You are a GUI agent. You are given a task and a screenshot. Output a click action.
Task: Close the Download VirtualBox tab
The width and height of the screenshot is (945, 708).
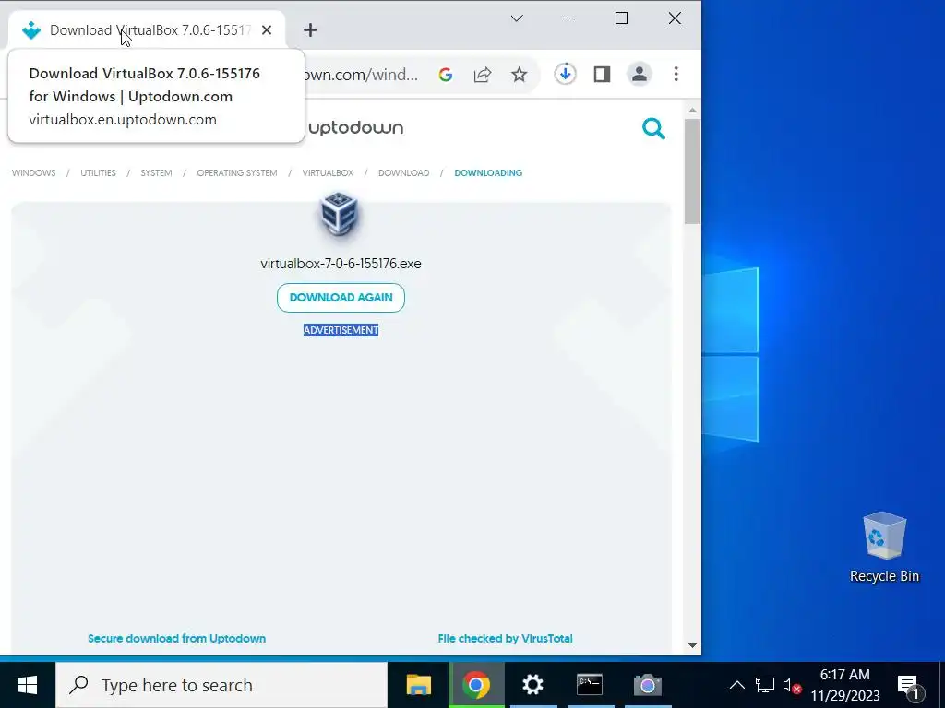coord(267,30)
